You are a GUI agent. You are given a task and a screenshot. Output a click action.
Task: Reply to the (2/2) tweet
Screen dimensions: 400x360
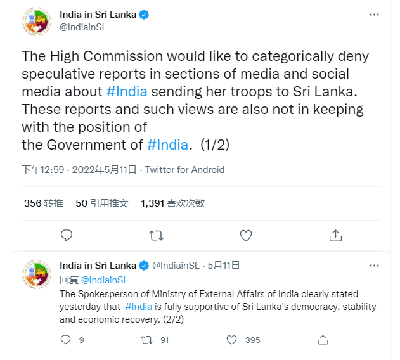66,340
